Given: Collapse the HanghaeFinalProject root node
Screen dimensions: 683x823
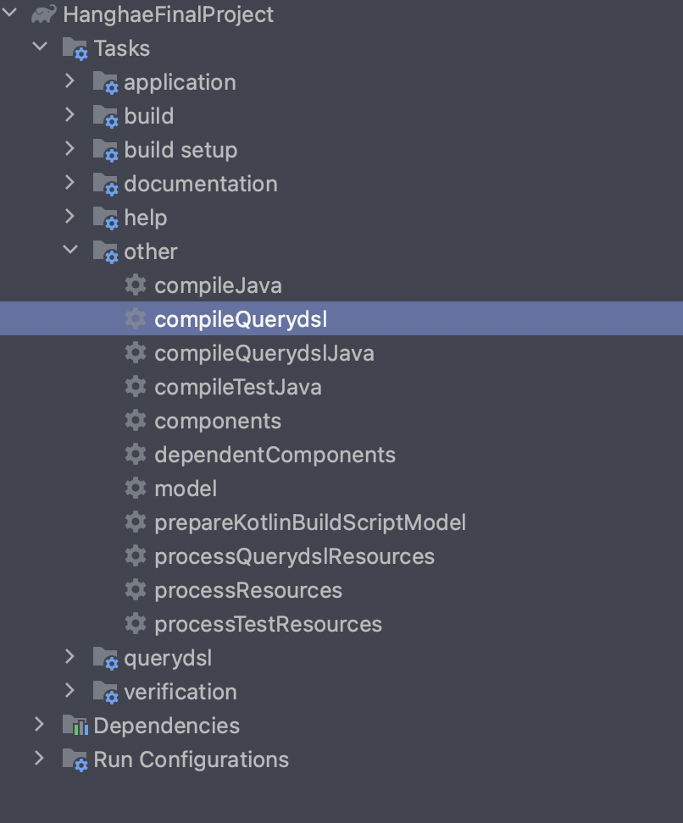Looking at the screenshot, I should 9,13.
